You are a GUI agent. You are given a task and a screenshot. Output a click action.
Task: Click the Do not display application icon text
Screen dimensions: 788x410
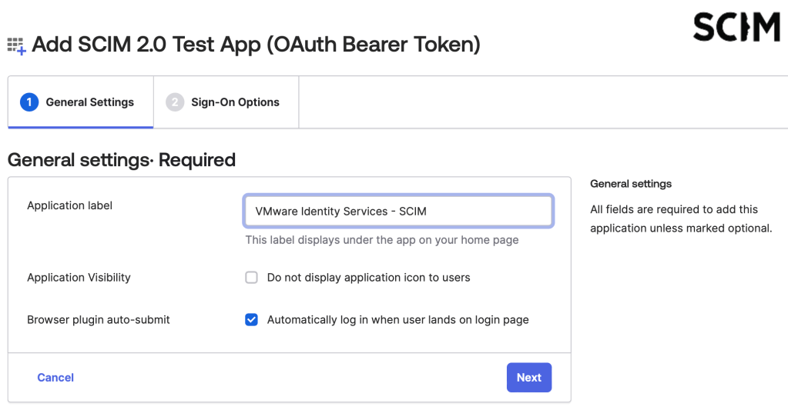368,278
